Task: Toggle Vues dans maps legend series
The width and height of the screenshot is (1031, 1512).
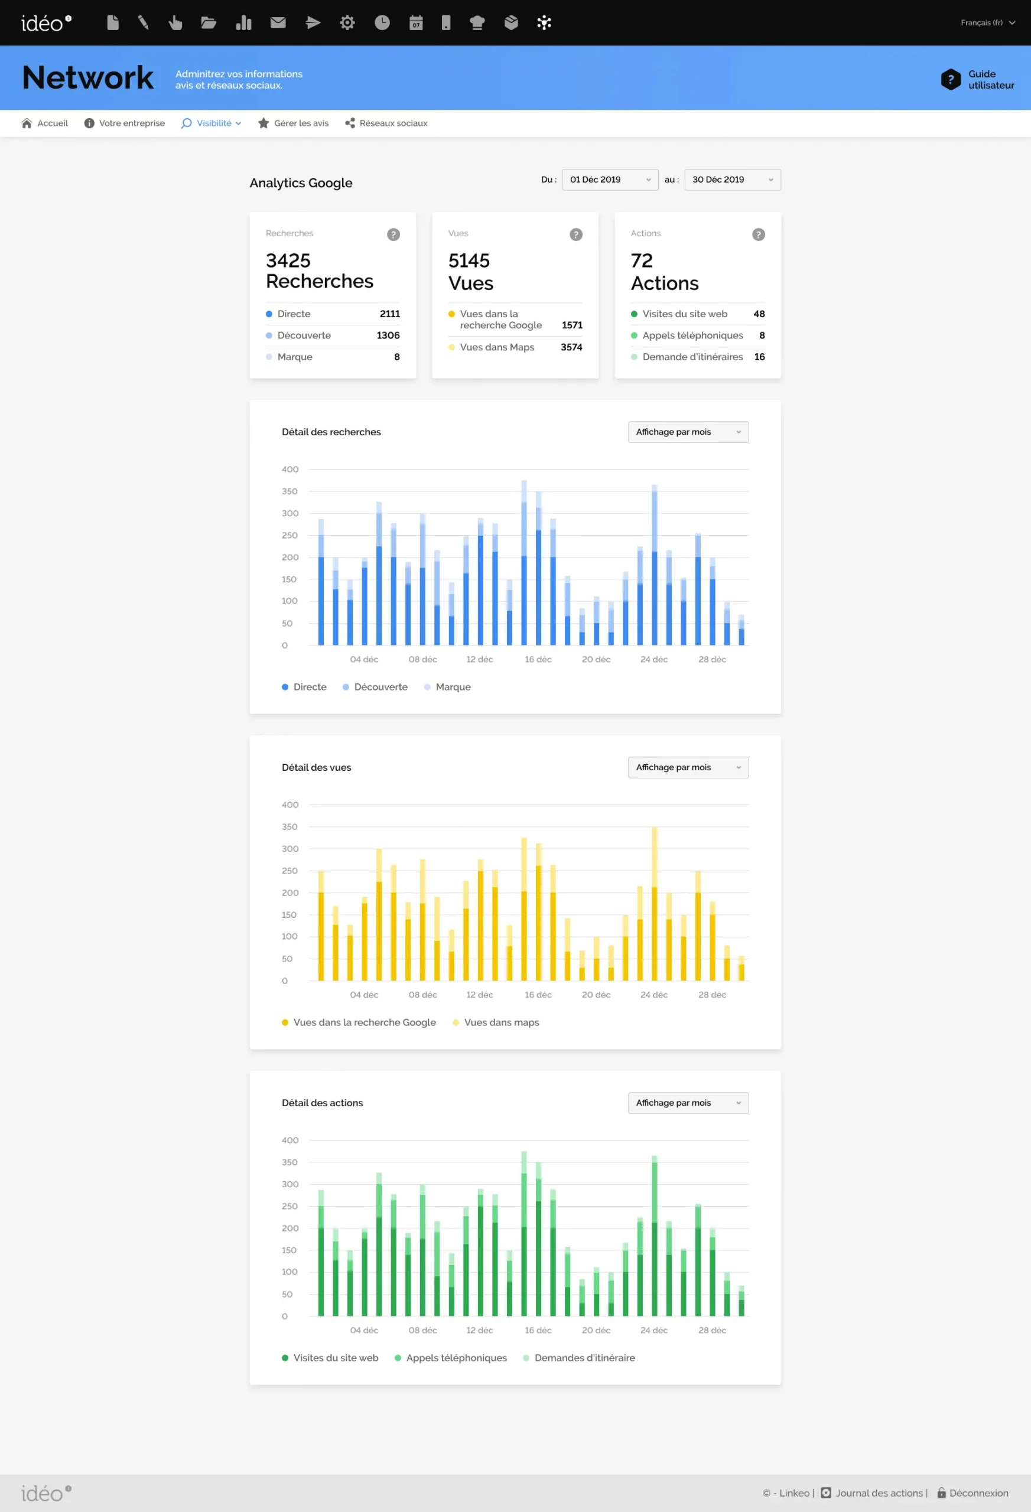Action: point(496,1022)
